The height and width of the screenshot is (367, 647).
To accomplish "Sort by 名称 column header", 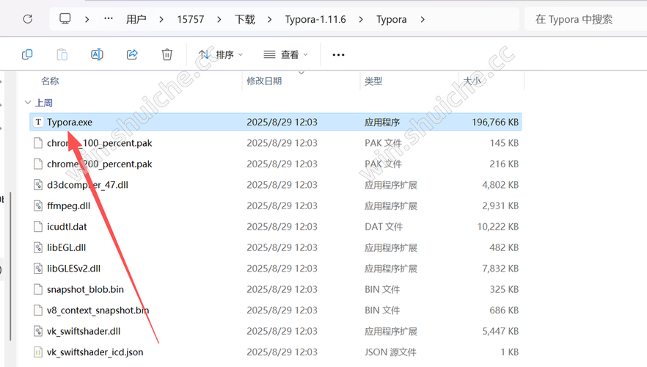I will (50, 81).
